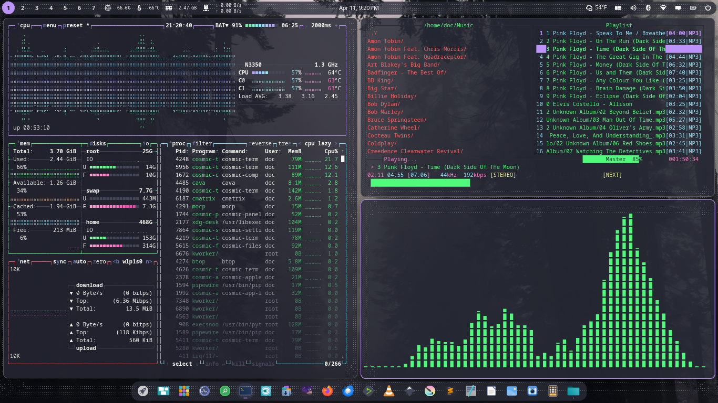Click the green song progress bar in MOC
The height and width of the screenshot is (403, 718).
420,183
